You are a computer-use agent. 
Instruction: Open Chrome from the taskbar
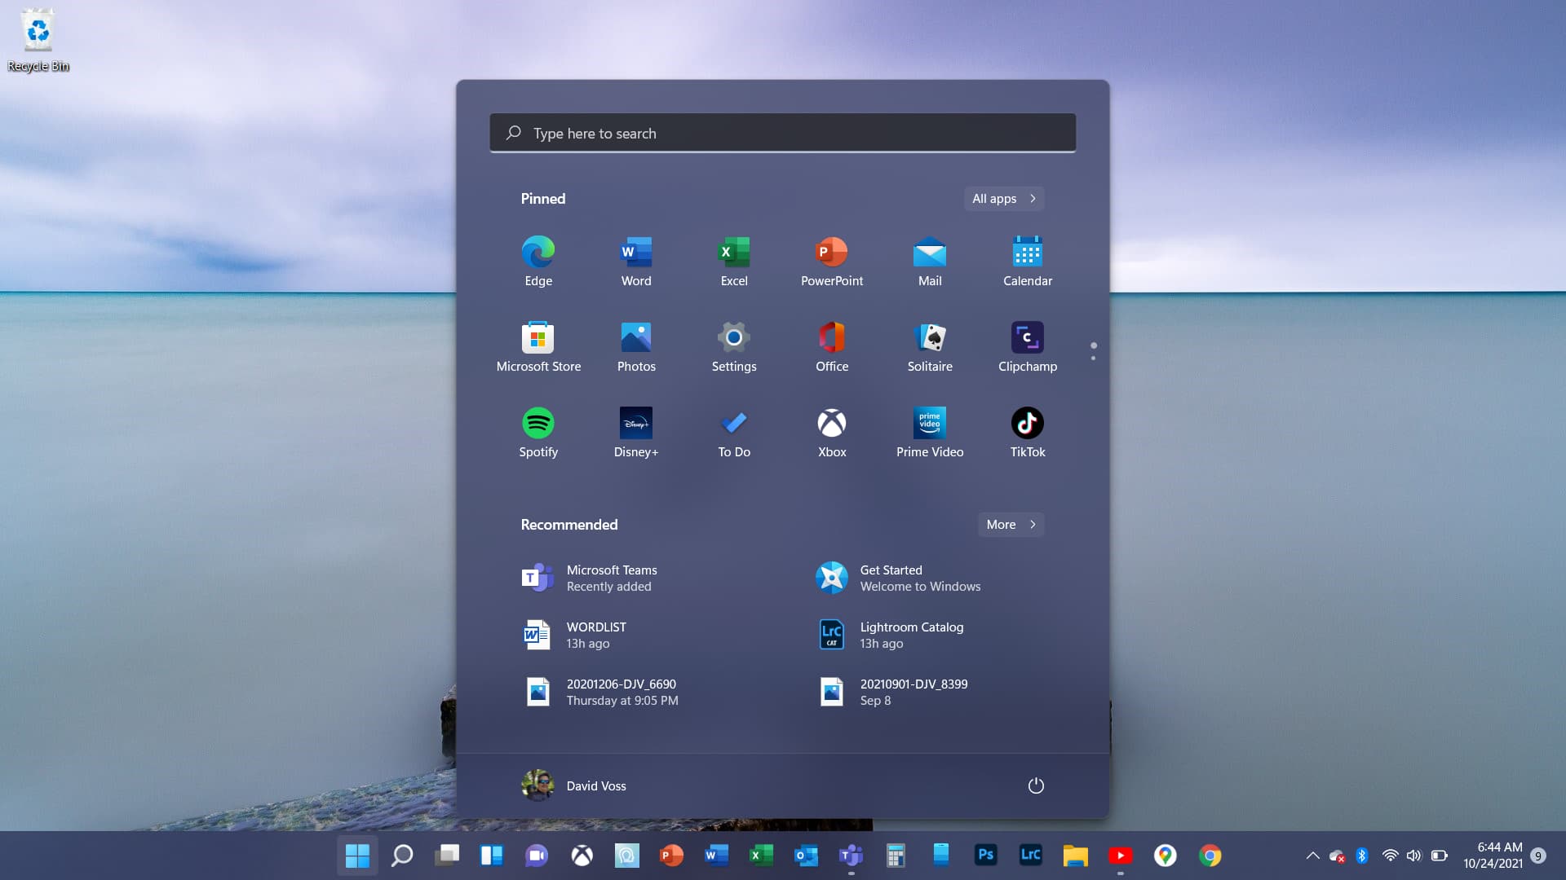coord(1210,856)
